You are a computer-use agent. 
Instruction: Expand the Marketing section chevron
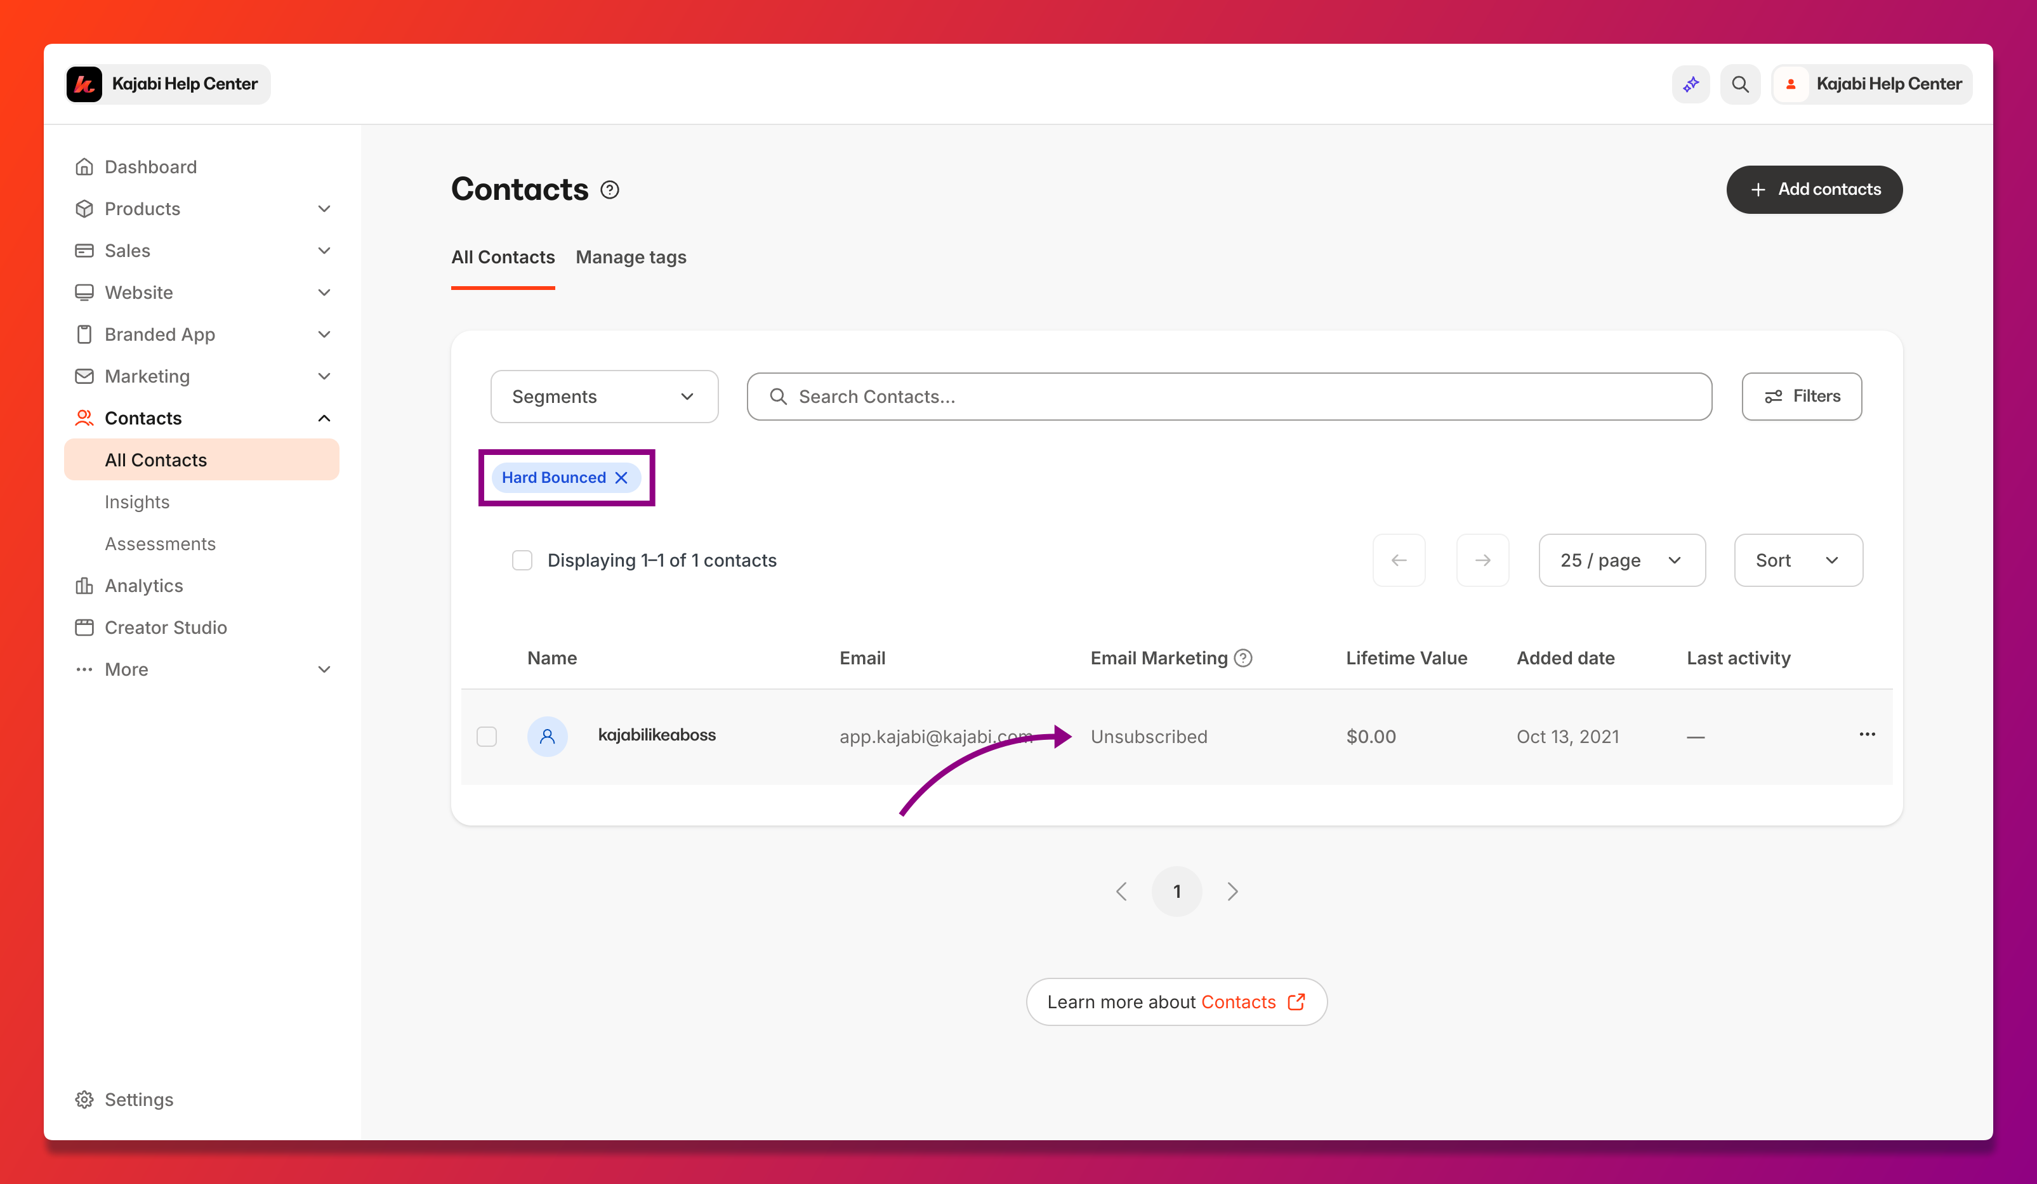[324, 377]
